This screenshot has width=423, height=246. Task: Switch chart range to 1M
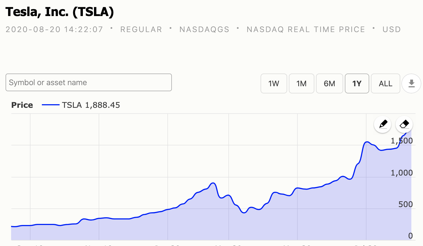pos(301,83)
